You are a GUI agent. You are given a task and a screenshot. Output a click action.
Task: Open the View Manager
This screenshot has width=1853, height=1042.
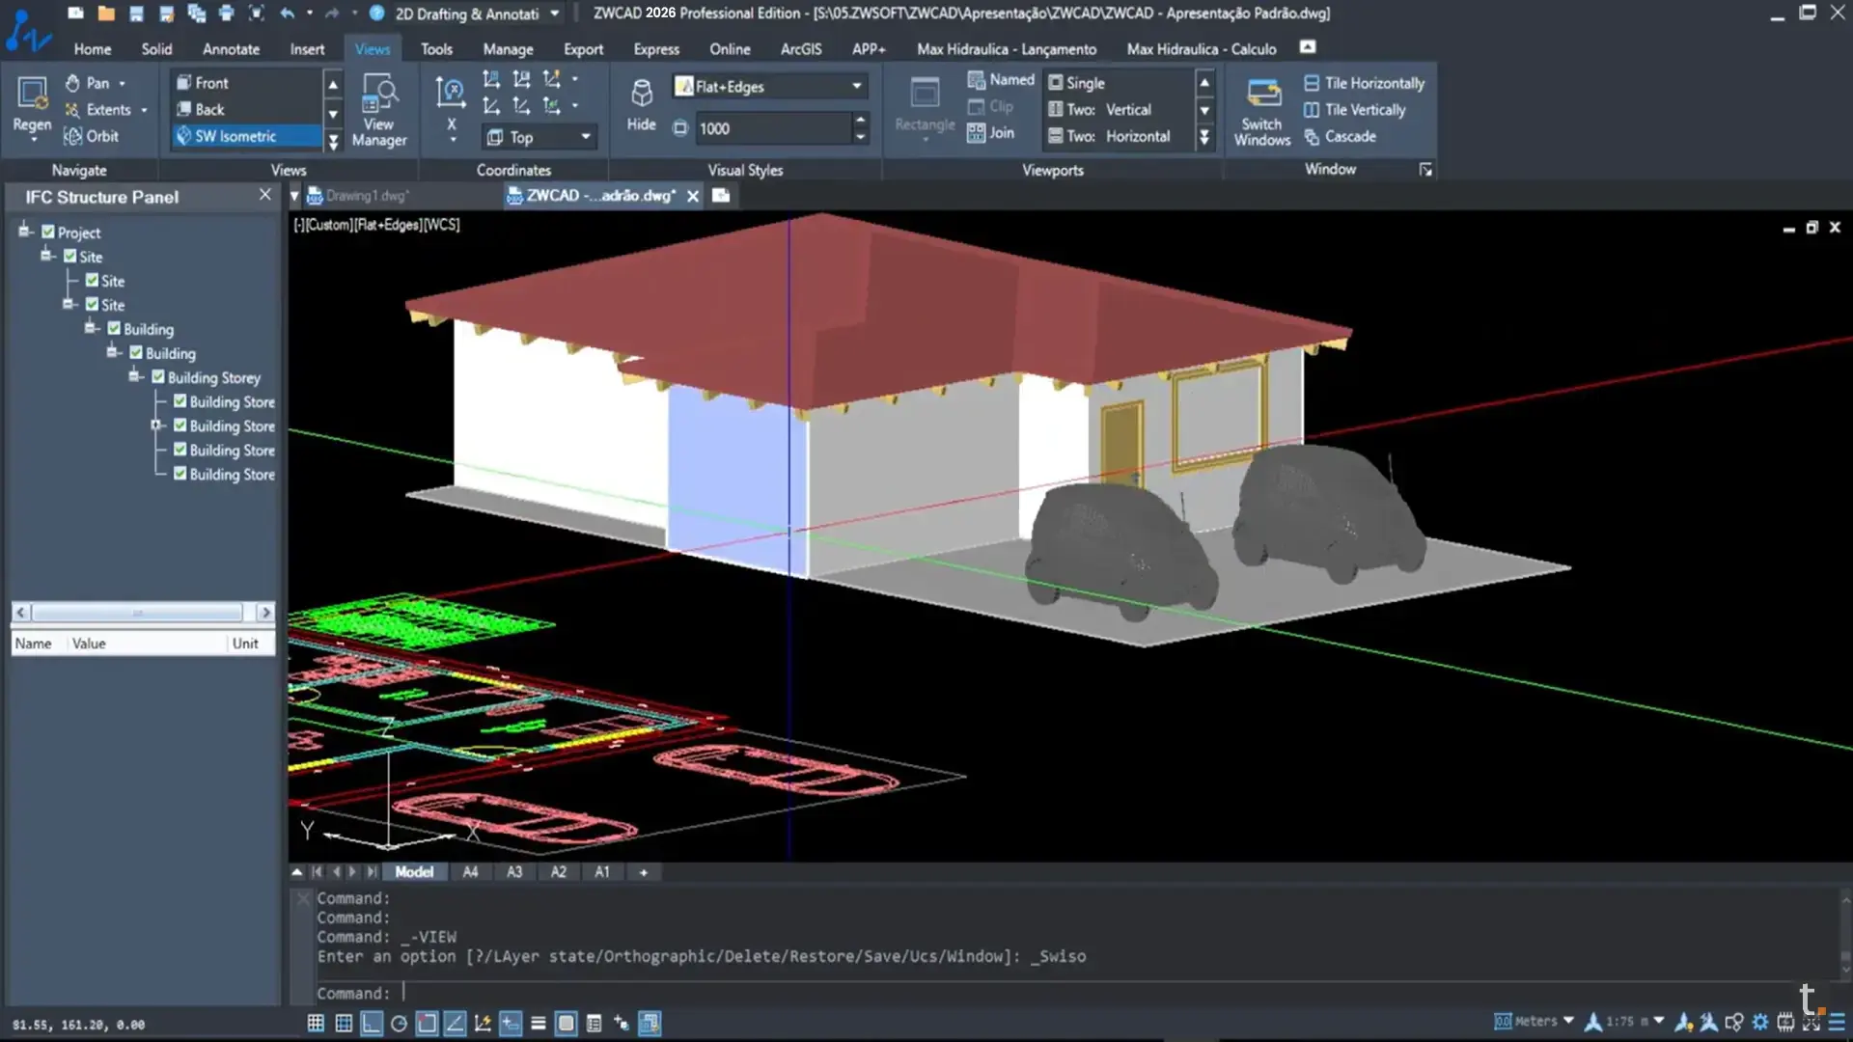tap(379, 110)
